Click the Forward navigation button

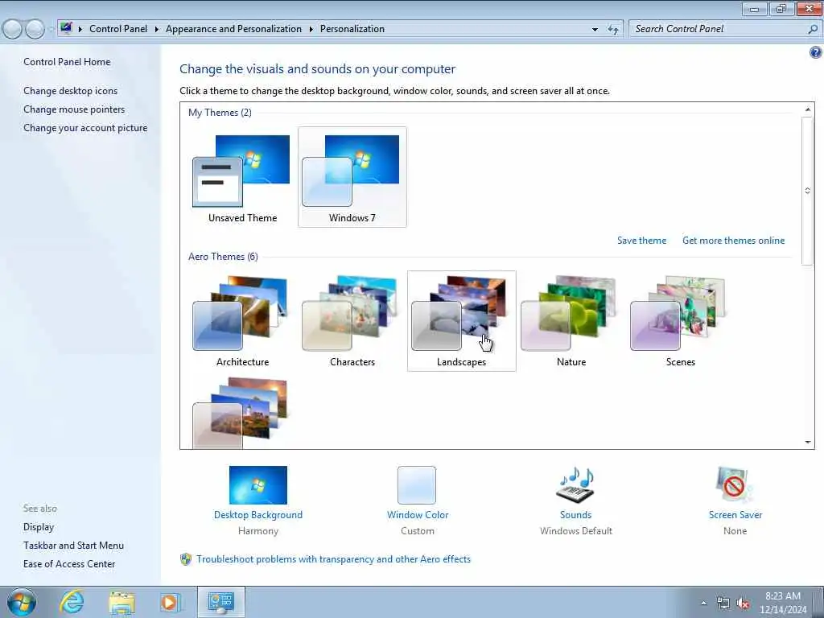[x=35, y=29]
